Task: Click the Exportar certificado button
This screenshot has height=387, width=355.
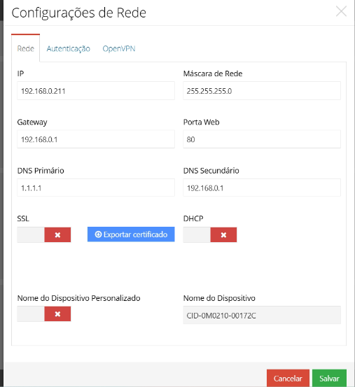Action: pos(131,234)
